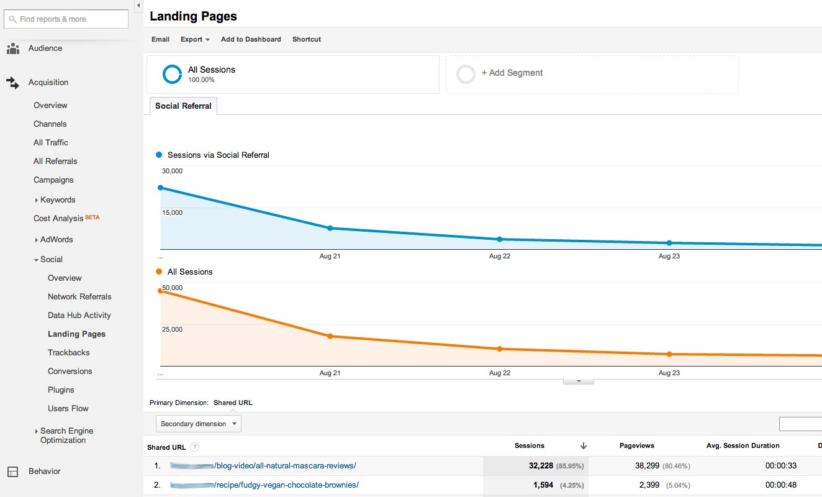Click the sort arrow on the Sessions column

(x=583, y=446)
